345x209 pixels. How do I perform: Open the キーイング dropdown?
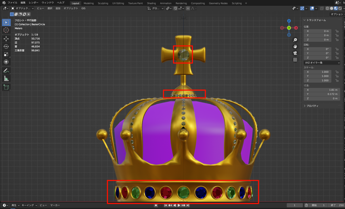[x=29, y=205]
